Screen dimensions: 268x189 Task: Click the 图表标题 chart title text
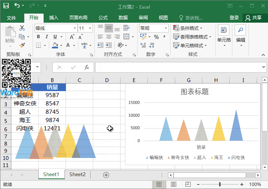[x=194, y=91]
